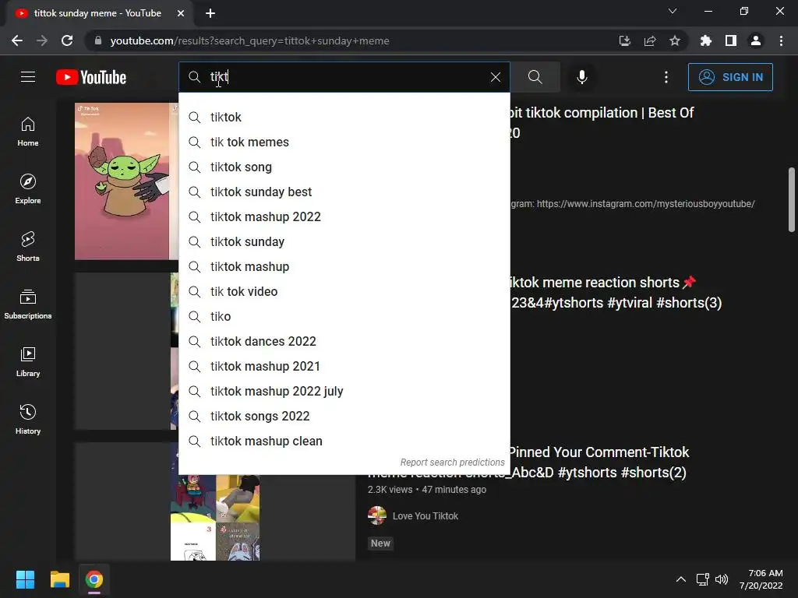Open Library in the sidebar
The image size is (798, 598).
tap(28, 361)
